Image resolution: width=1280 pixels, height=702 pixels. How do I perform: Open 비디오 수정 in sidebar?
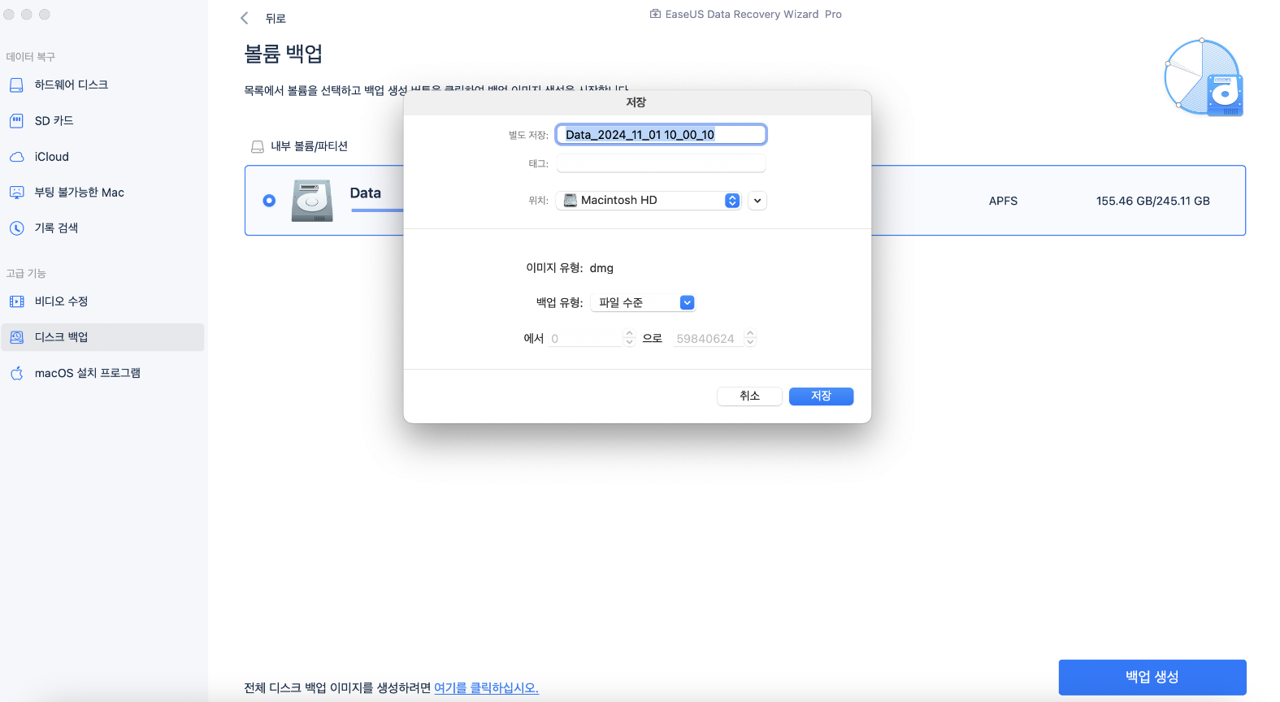coord(102,301)
